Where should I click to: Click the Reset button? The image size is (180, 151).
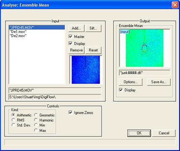pos(93,50)
